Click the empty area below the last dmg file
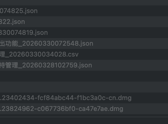168x124 pixels. click(82, 121)
